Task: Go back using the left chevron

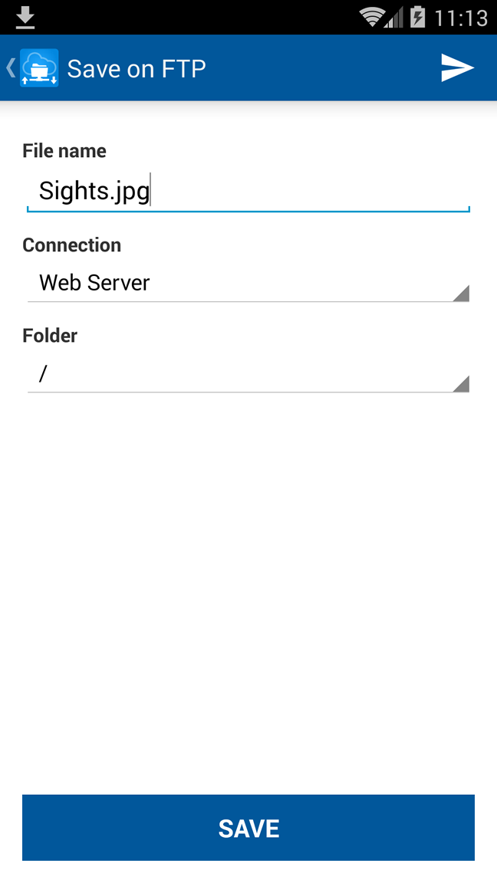Action: coord(10,67)
